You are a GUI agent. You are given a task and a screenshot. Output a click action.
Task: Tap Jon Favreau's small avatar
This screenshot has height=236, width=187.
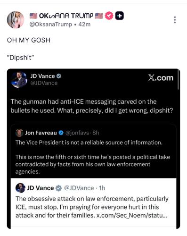(19, 133)
